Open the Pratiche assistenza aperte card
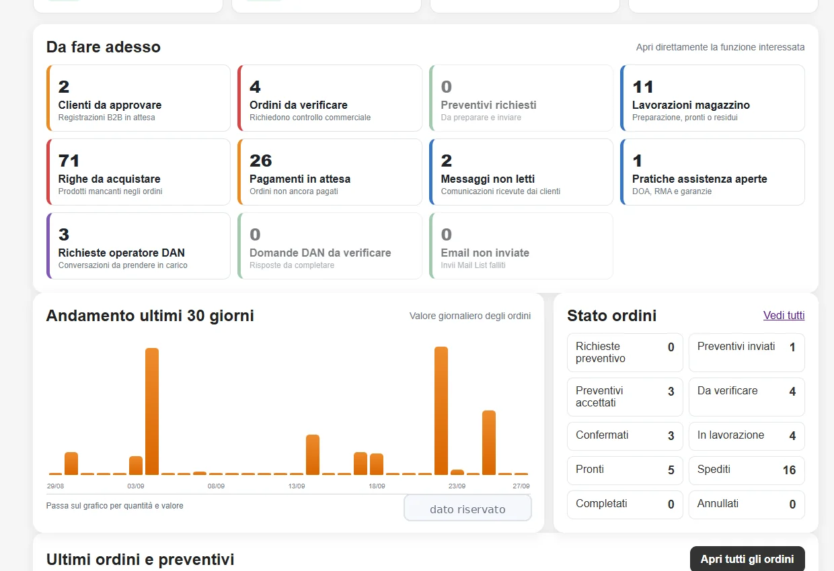834x571 pixels. click(712, 172)
